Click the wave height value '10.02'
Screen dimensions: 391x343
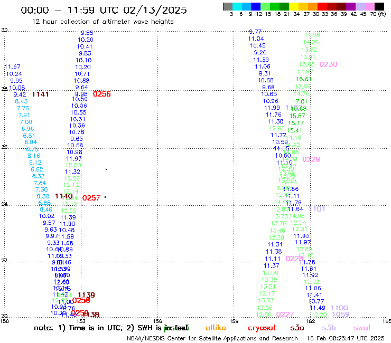point(46,216)
